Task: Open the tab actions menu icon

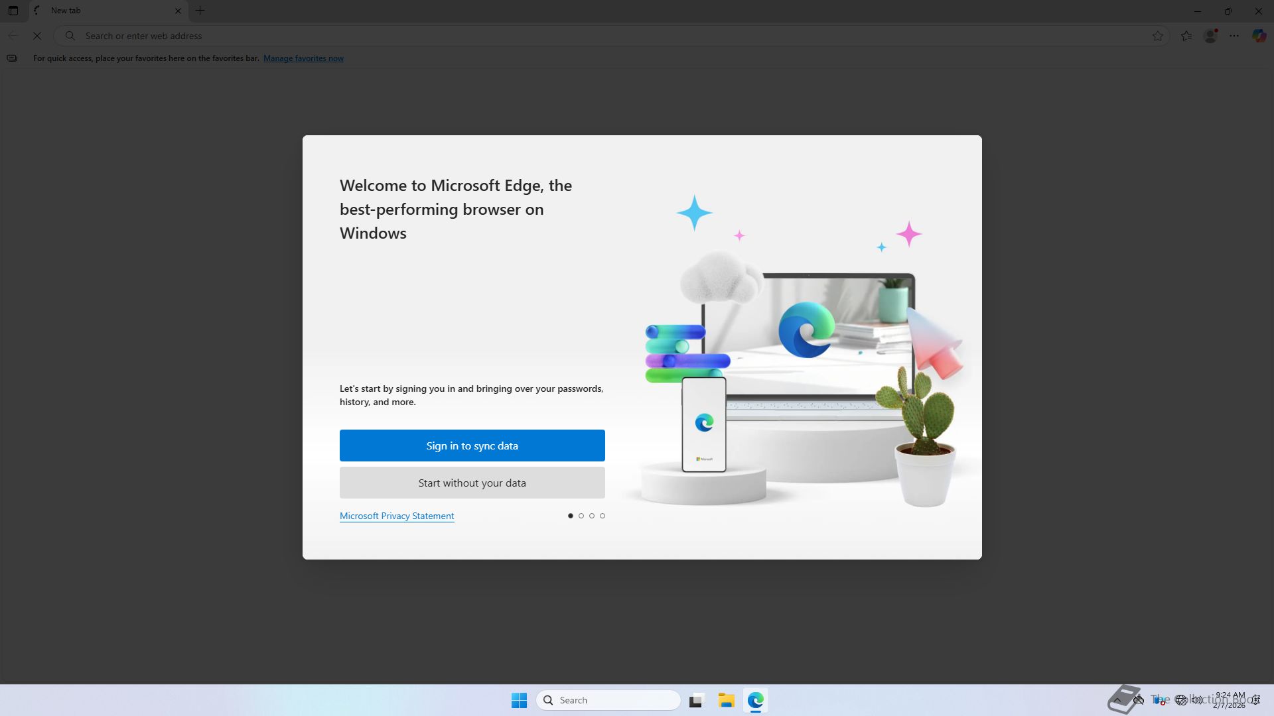Action: [x=13, y=11]
